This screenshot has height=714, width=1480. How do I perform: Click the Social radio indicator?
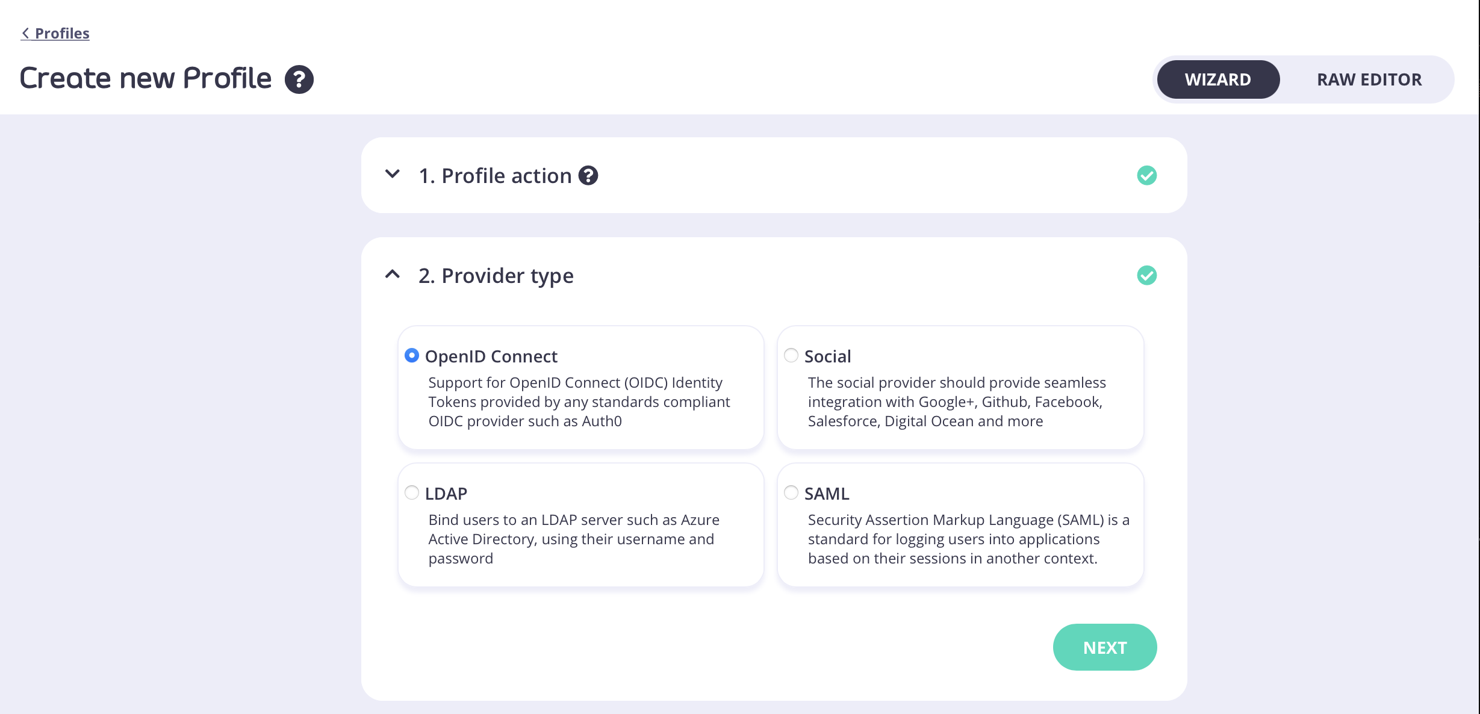click(x=791, y=356)
